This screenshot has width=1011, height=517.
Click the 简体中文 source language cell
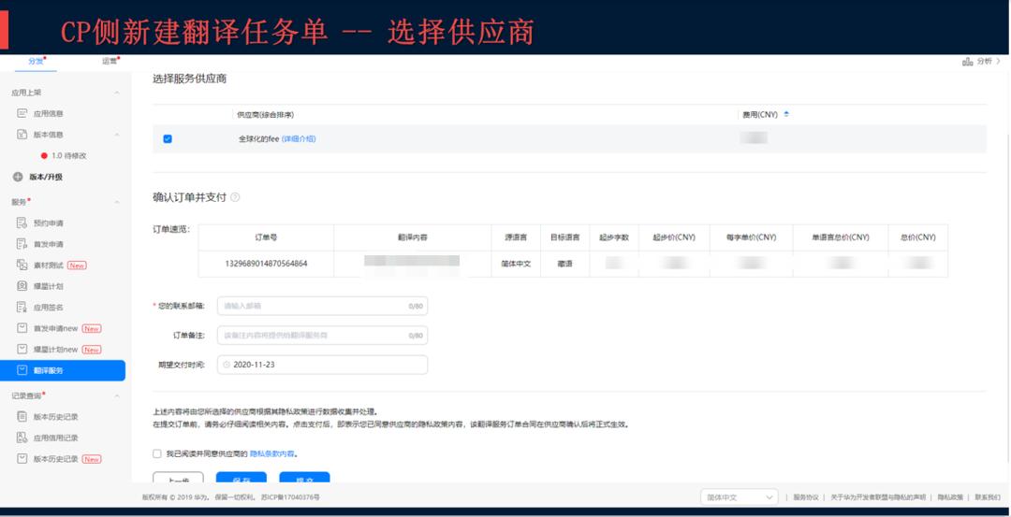tap(516, 264)
